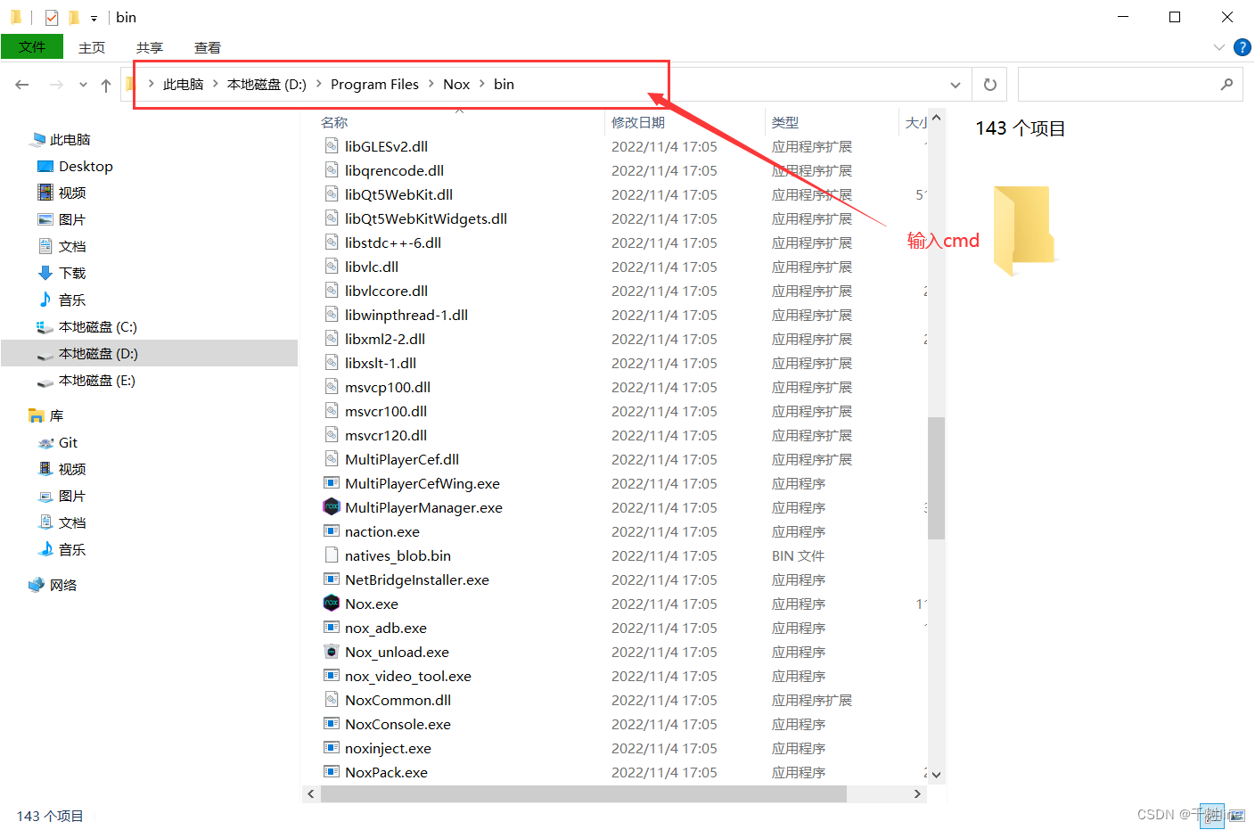The height and width of the screenshot is (830, 1255).
Task: Click the Forward navigation arrow
Action: pos(56,85)
